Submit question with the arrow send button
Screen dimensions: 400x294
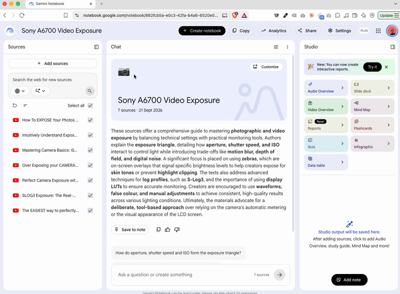[279, 275]
